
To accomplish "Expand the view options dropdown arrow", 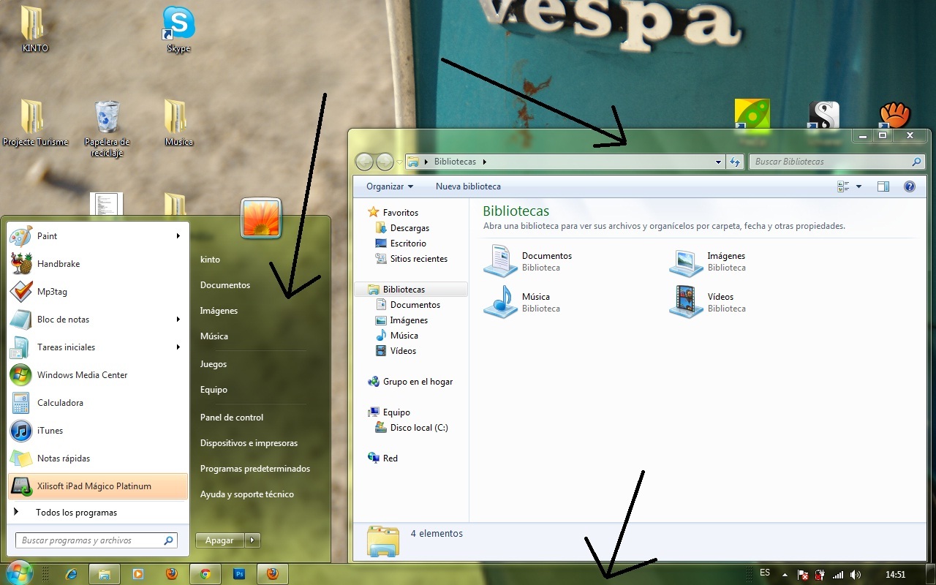I will point(858,186).
